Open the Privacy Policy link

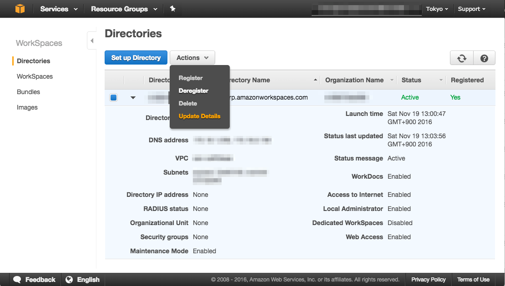coord(428,279)
